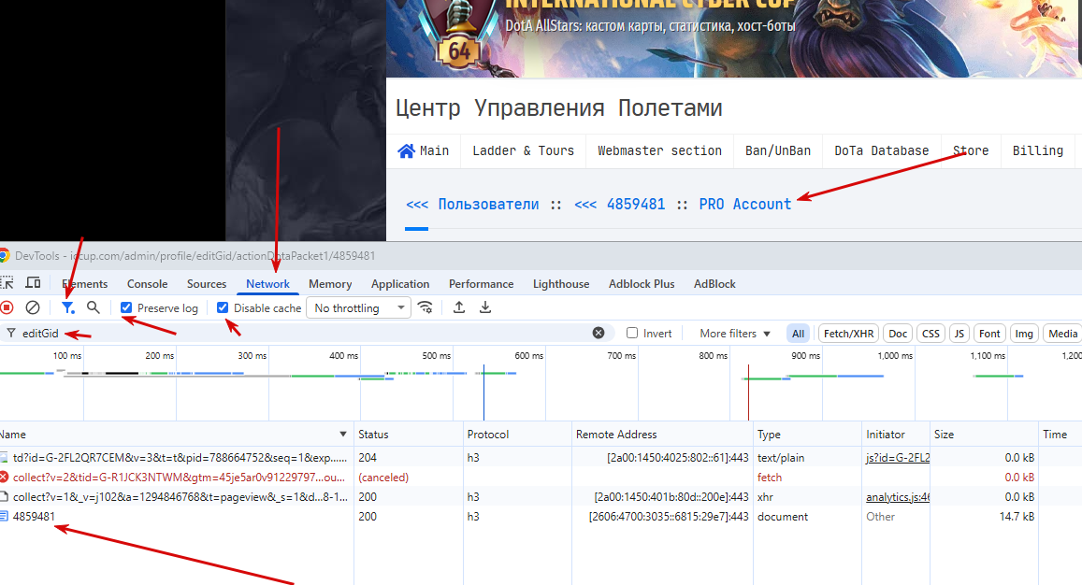Open analytics.js initiator link

coord(898,497)
